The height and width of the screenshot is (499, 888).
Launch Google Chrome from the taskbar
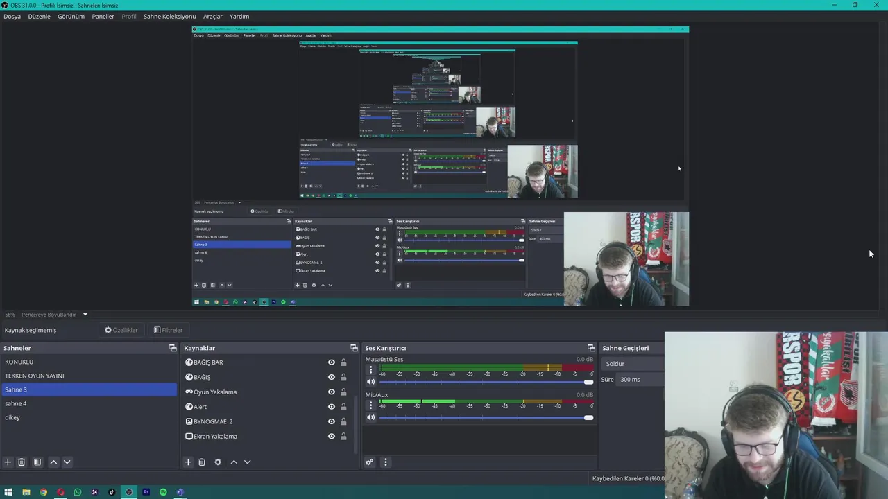[x=43, y=492]
